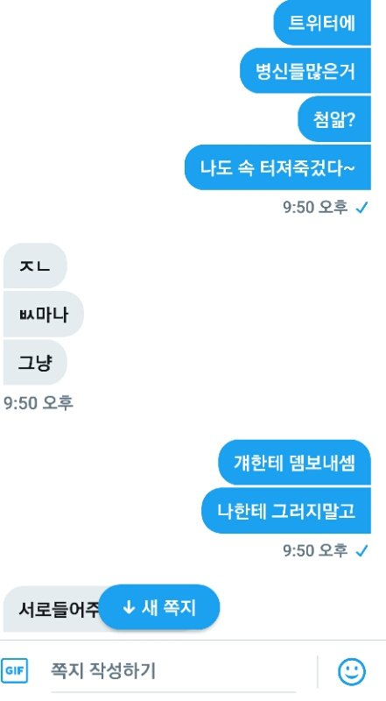Select the received '그냥' message bubble
The height and width of the screenshot is (701, 386).
[35, 362]
